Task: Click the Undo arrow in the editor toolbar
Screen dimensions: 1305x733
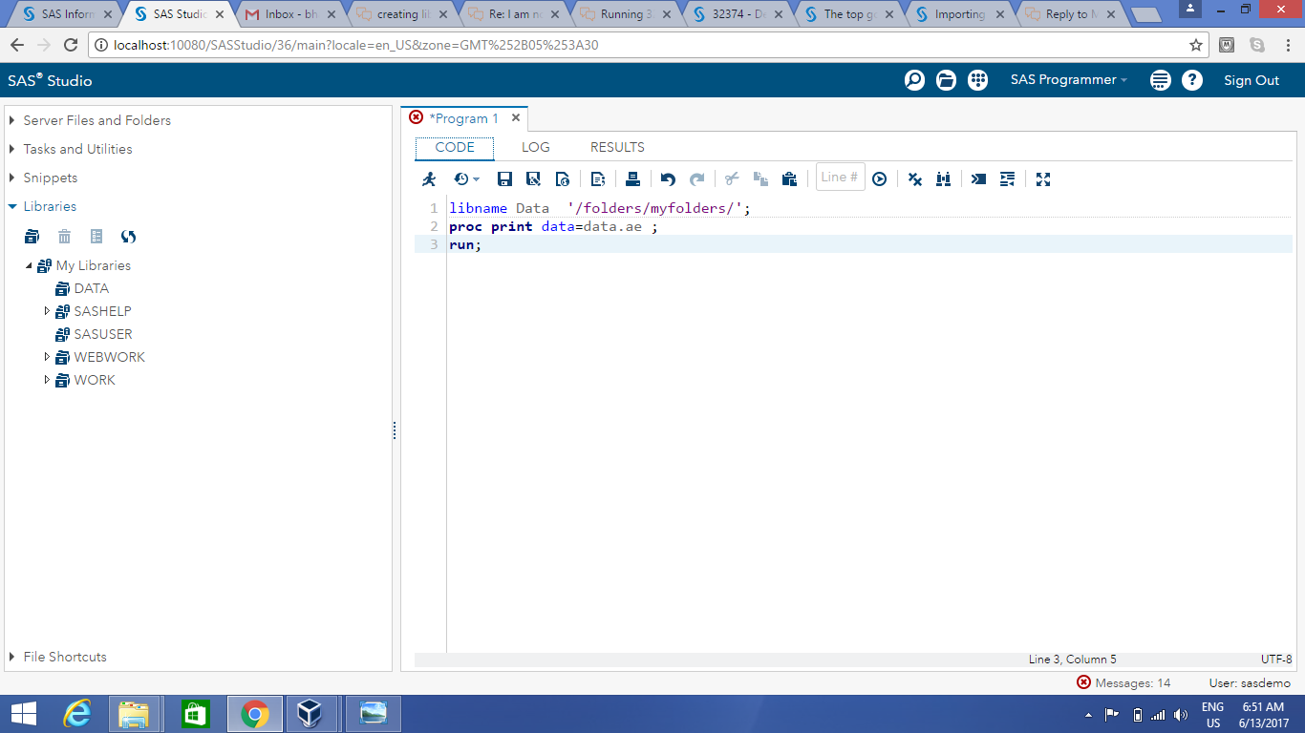Action: (668, 178)
